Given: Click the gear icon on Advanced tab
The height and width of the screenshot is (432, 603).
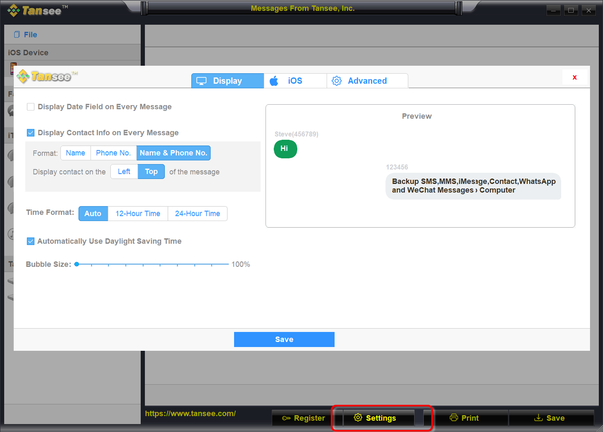Looking at the screenshot, I should 337,81.
